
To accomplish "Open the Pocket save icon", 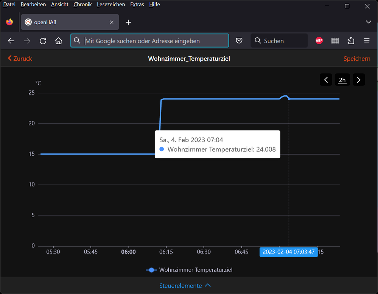I will click(x=239, y=41).
